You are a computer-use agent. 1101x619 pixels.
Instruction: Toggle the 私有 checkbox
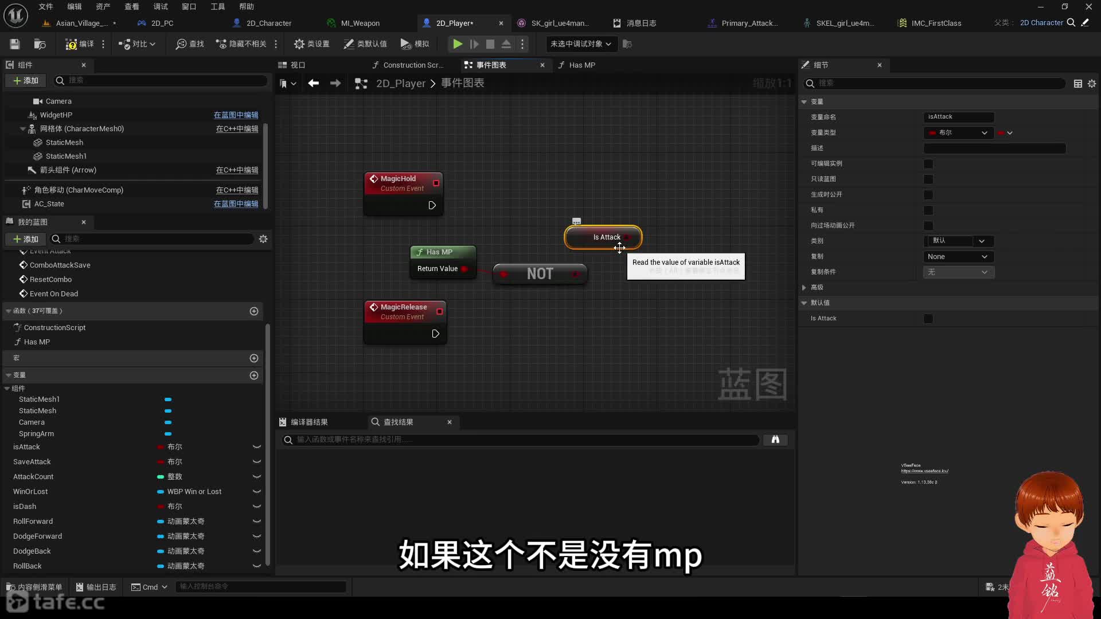(928, 210)
